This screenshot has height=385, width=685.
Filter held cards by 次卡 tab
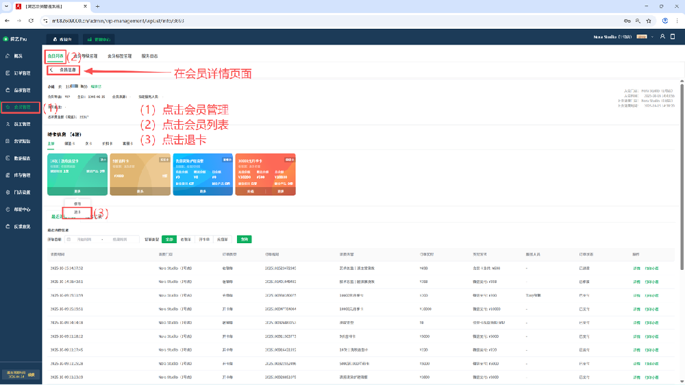pyautogui.click(x=88, y=143)
